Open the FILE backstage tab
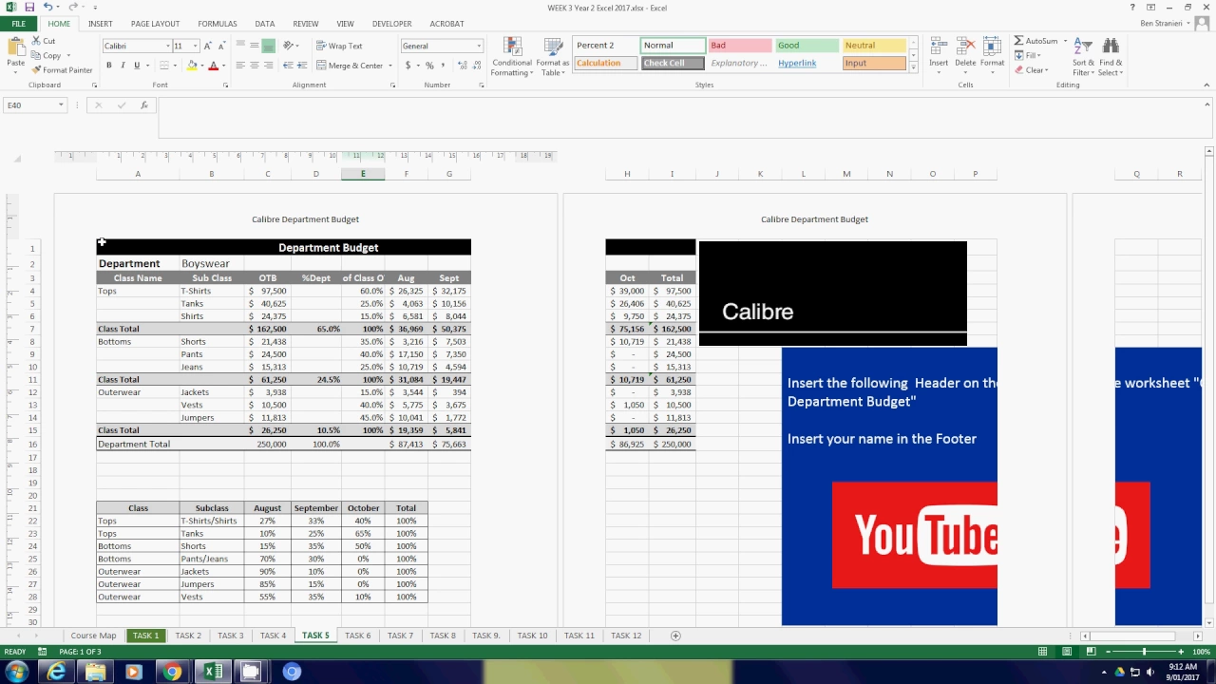The image size is (1216, 684). coord(18,24)
